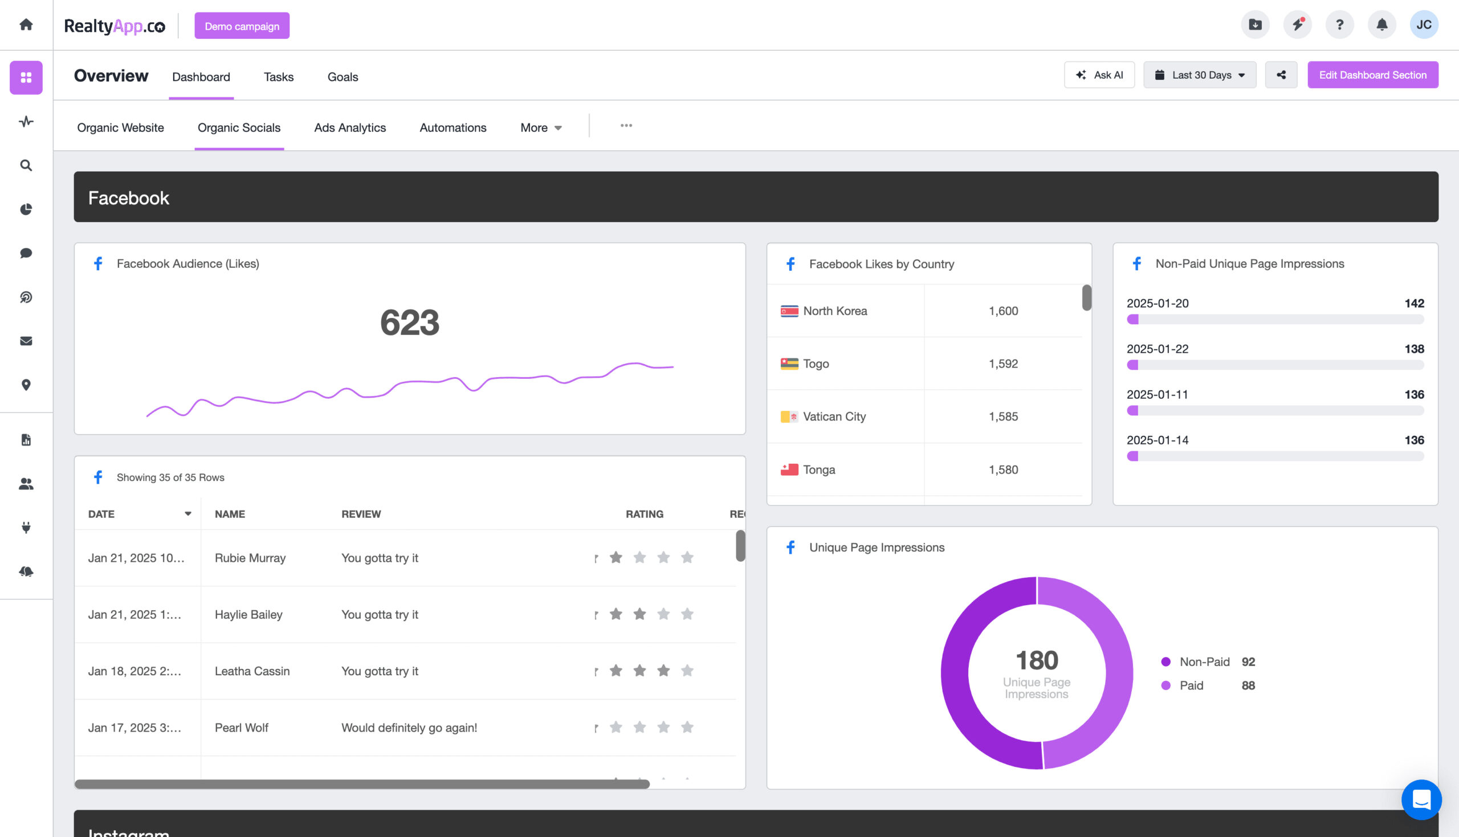Screen dimensions: 1459x837
Task: Switch to the Goals tab
Action: pyautogui.click(x=343, y=77)
